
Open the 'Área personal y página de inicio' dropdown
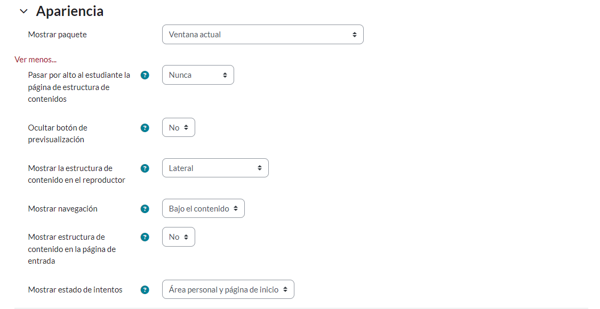228,289
